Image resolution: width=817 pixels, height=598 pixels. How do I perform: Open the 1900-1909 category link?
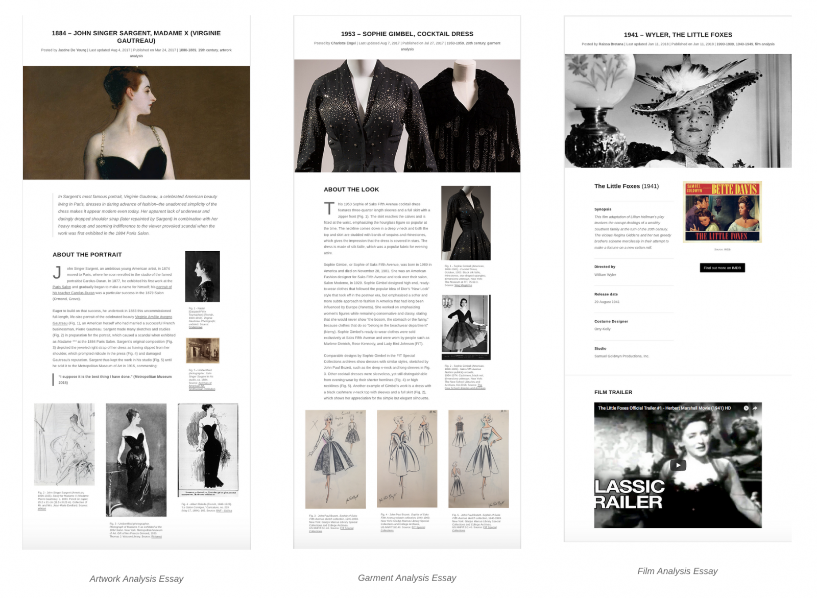[x=725, y=44]
